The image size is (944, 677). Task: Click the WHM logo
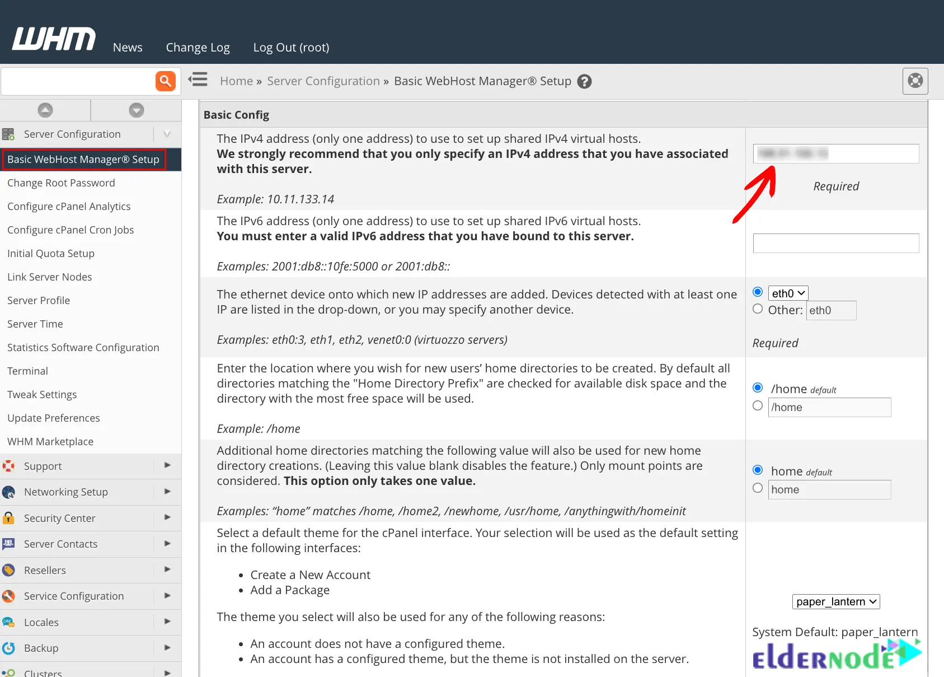54,39
